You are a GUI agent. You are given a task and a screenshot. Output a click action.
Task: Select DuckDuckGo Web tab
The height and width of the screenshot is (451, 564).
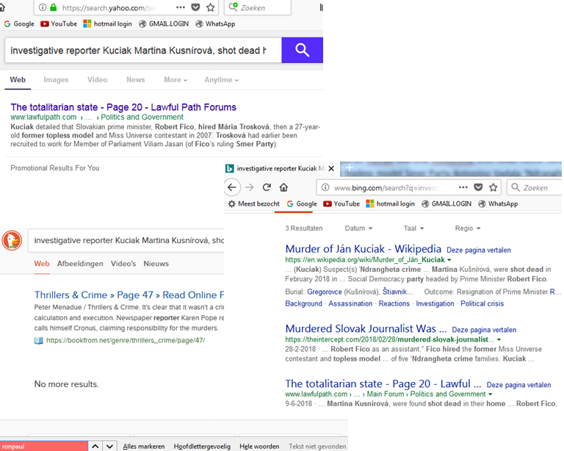[x=42, y=264]
